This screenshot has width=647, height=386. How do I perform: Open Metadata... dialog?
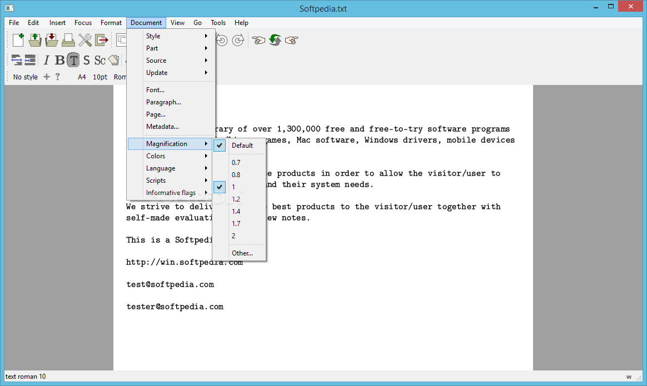coord(171,127)
